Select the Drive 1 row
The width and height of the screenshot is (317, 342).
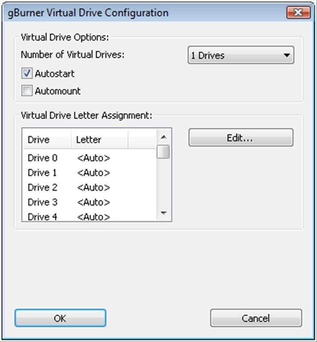tap(89, 173)
